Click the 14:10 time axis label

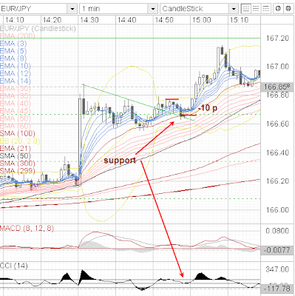click(15, 20)
